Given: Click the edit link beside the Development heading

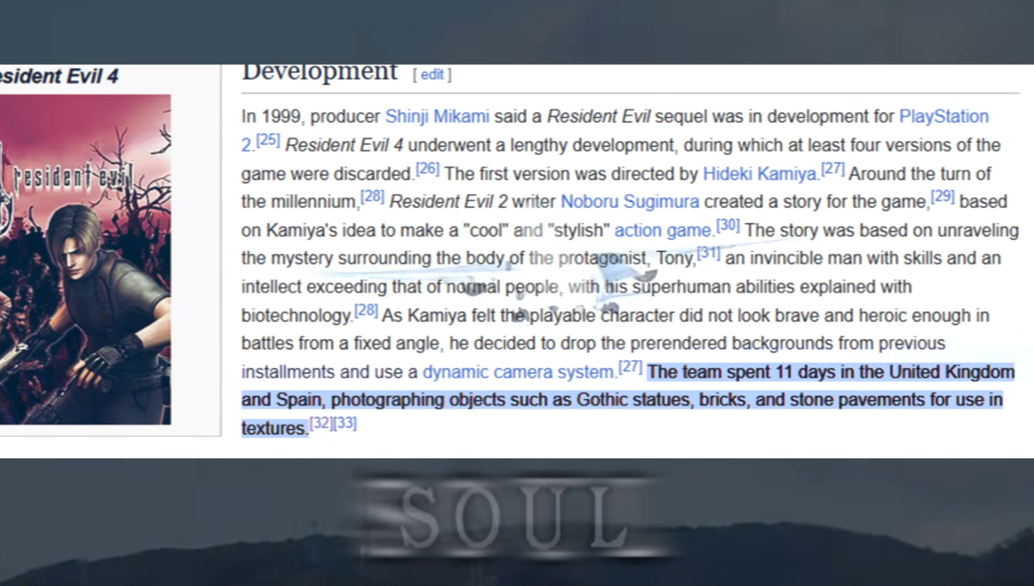Looking at the screenshot, I should 432,75.
